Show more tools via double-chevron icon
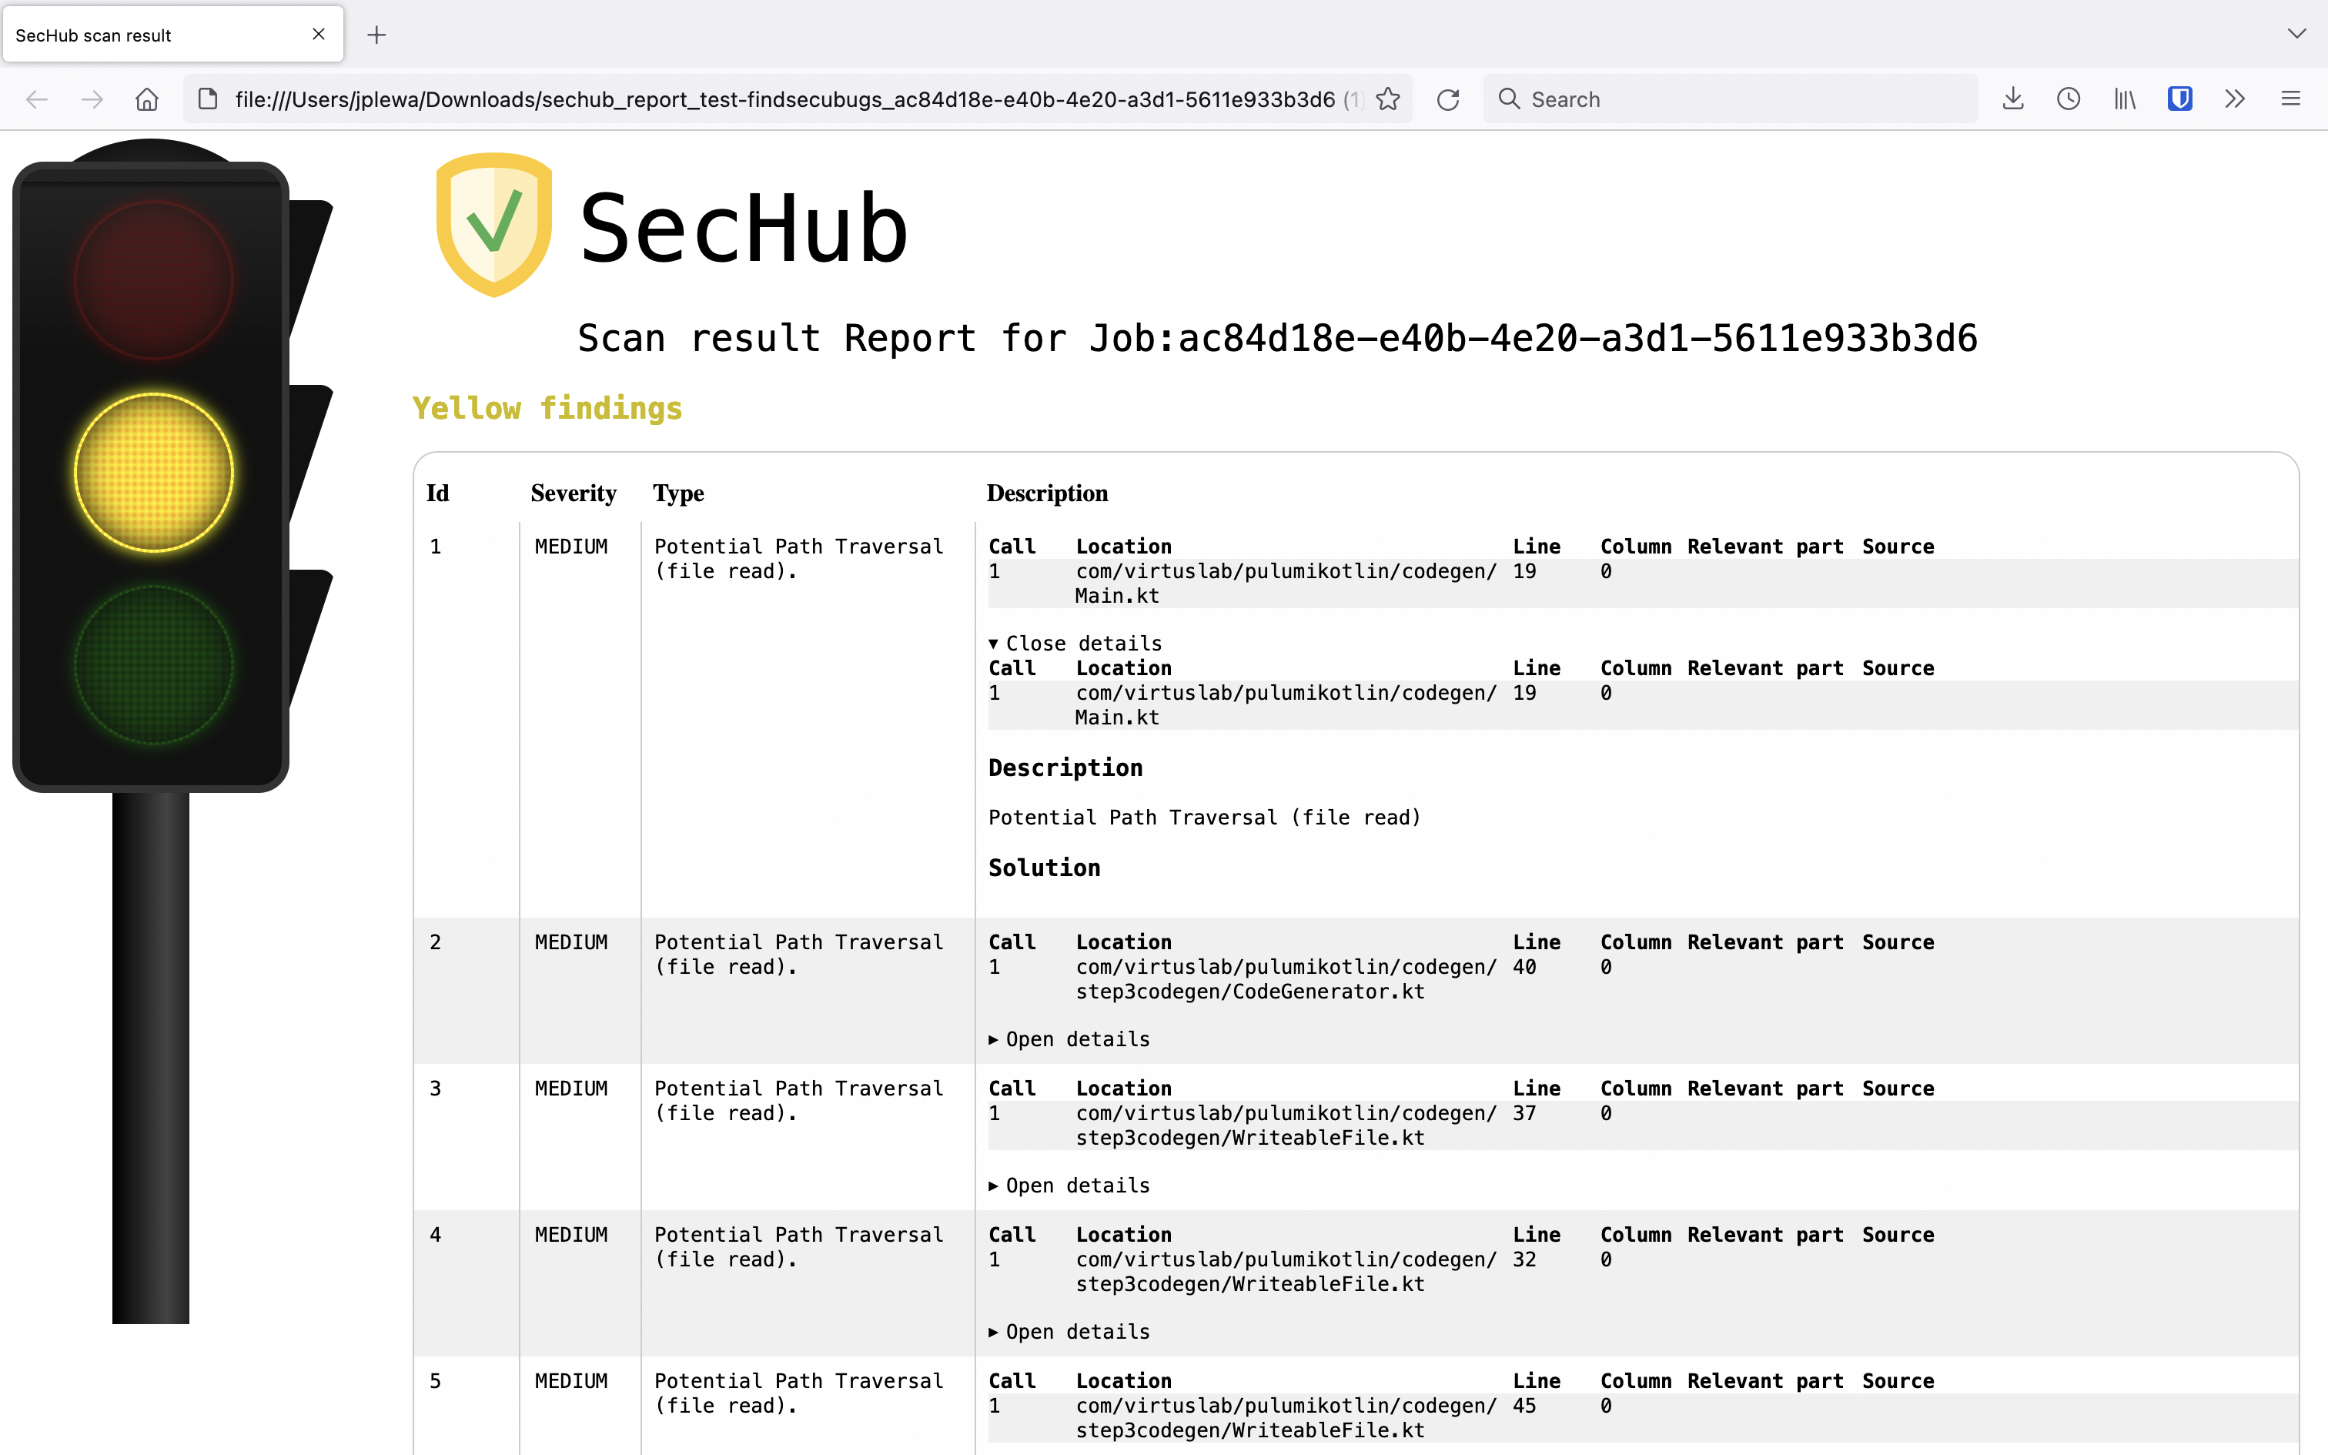The height and width of the screenshot is (1455, 2328). 2235,99
